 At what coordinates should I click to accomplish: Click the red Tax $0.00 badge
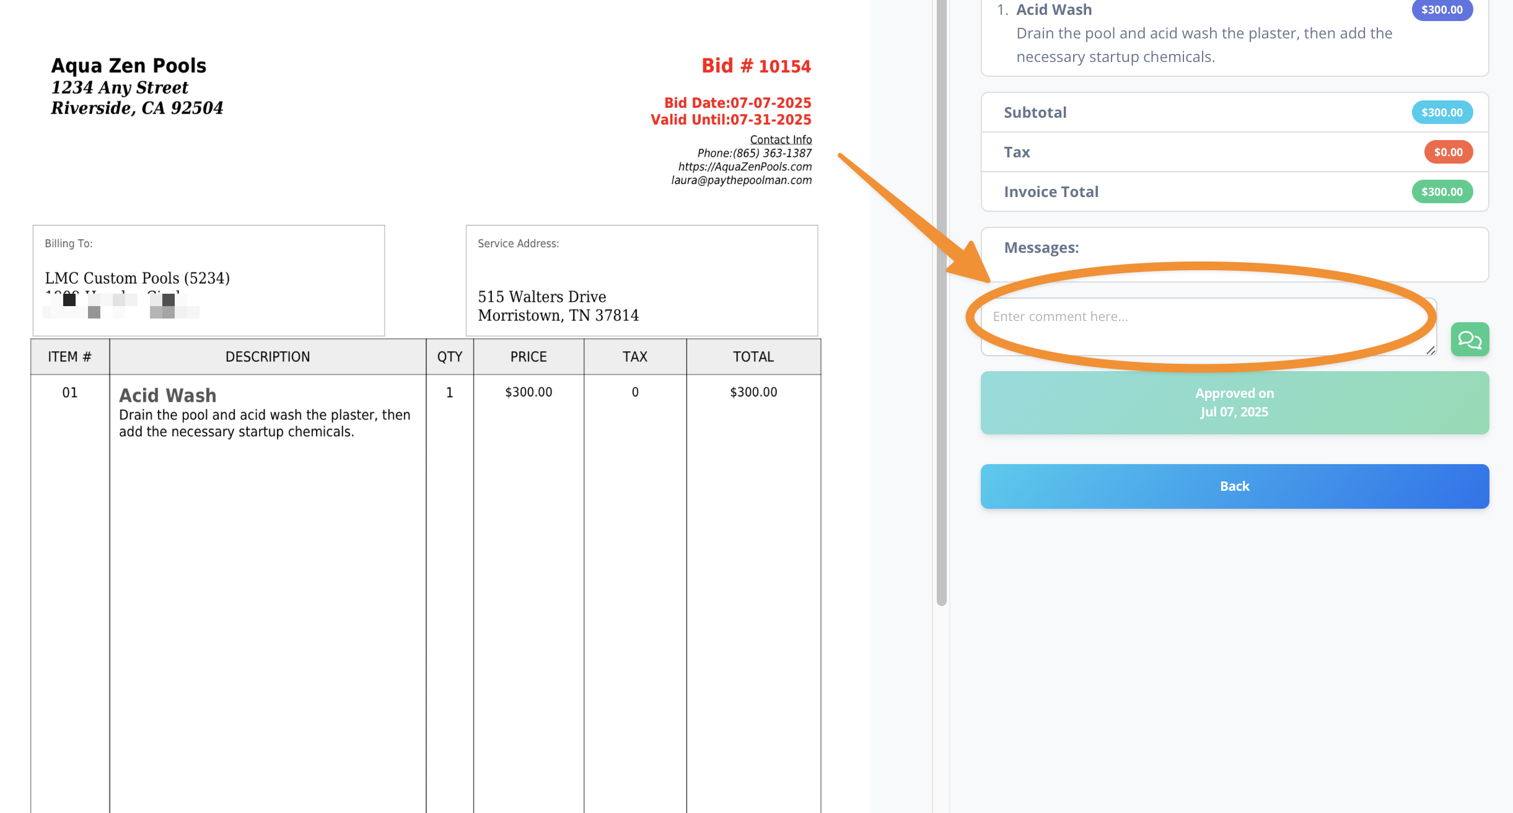click(1447, 152)
